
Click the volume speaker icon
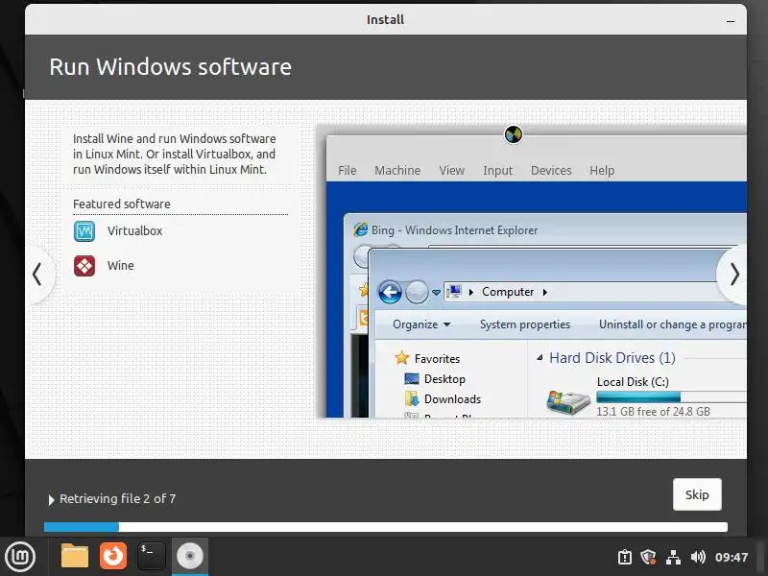[x=698, y=558]
